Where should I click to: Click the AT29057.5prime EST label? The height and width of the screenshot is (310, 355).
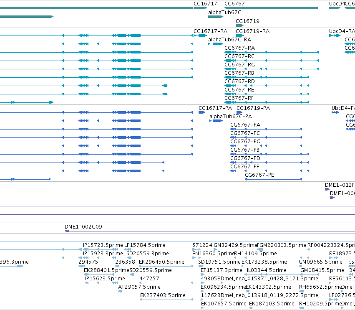(x=139, y=287)
